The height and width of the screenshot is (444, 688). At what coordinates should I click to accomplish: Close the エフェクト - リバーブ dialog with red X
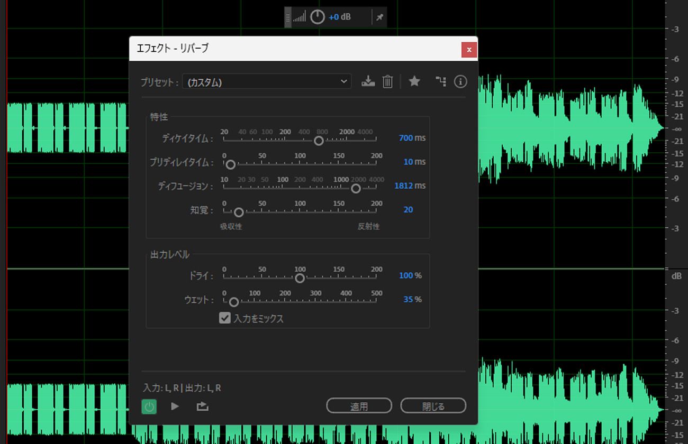tap(469, 50)
